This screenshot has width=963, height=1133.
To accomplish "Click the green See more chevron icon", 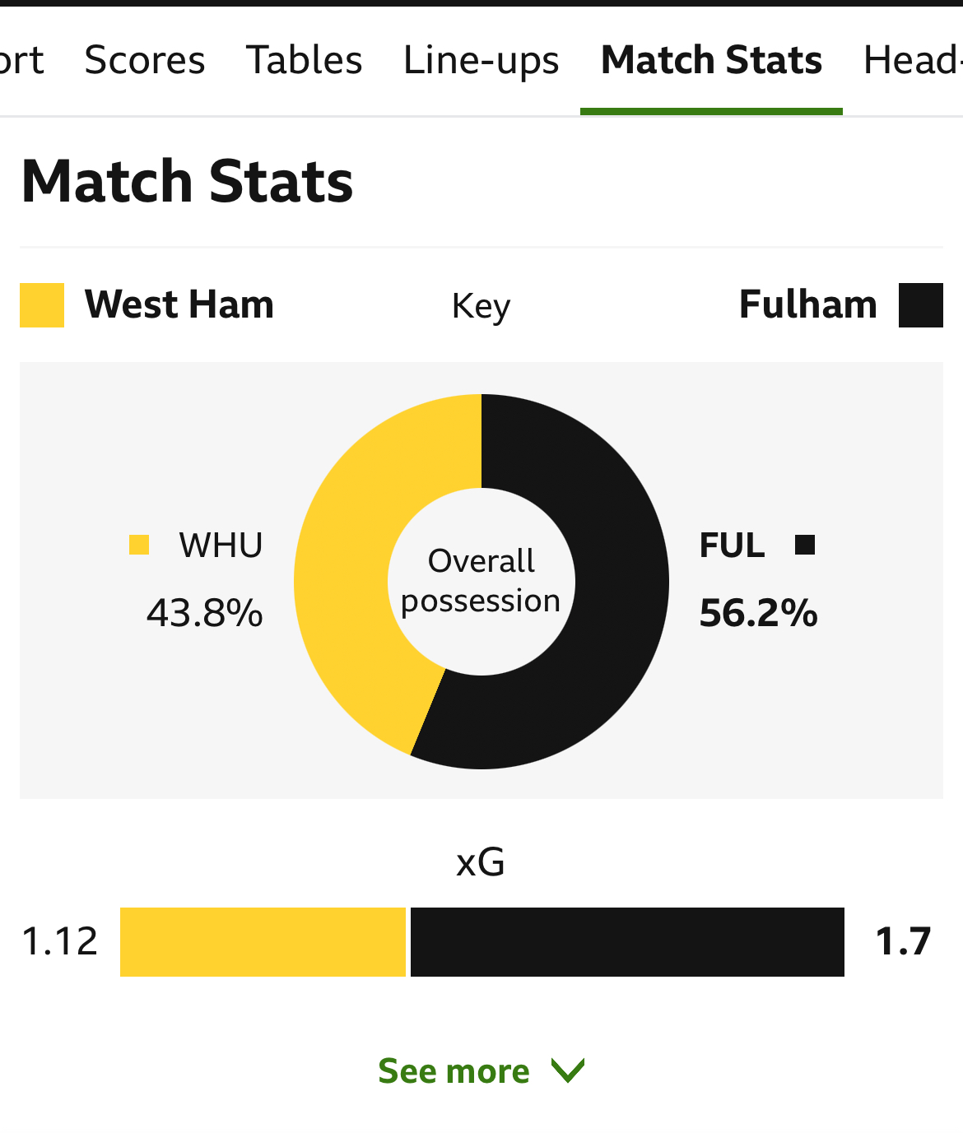I will coord(567,1071).
